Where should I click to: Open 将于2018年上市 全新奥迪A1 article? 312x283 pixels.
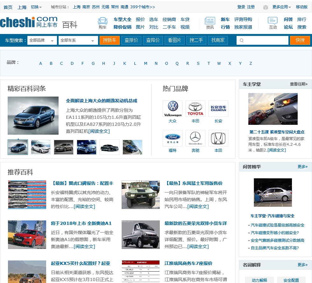tap(81, 224)
